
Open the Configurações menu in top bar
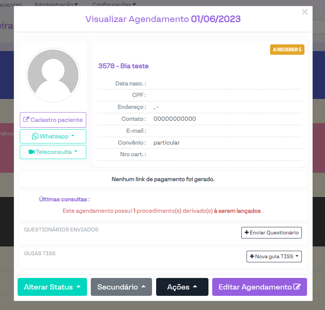(x=114, y=4)
